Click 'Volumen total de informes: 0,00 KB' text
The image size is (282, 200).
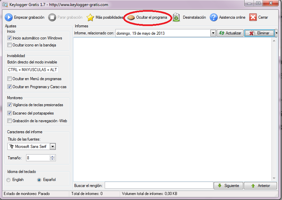150,194
